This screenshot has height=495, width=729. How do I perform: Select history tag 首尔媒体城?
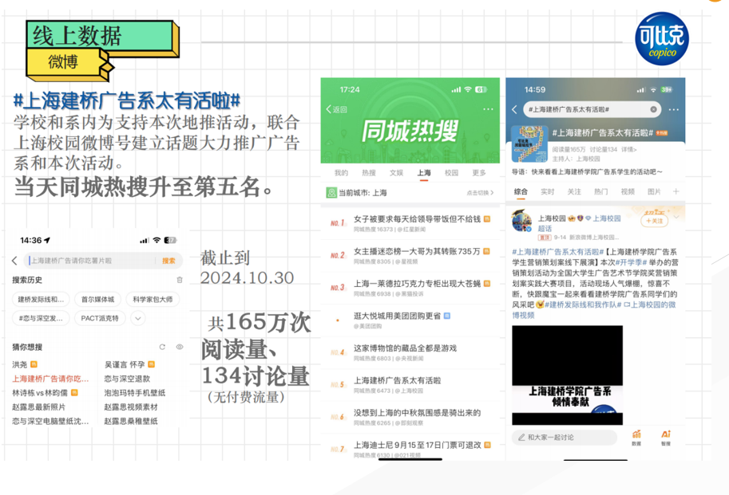tap(97, 299)
